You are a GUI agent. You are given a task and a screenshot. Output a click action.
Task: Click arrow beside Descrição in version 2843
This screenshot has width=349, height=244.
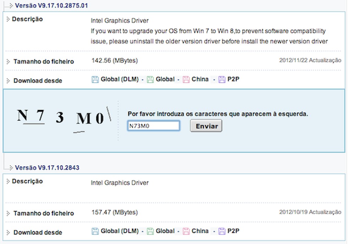click(8, 181)
